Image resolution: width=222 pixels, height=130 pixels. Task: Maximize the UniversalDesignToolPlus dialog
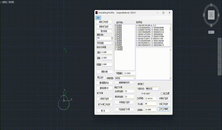163,13
